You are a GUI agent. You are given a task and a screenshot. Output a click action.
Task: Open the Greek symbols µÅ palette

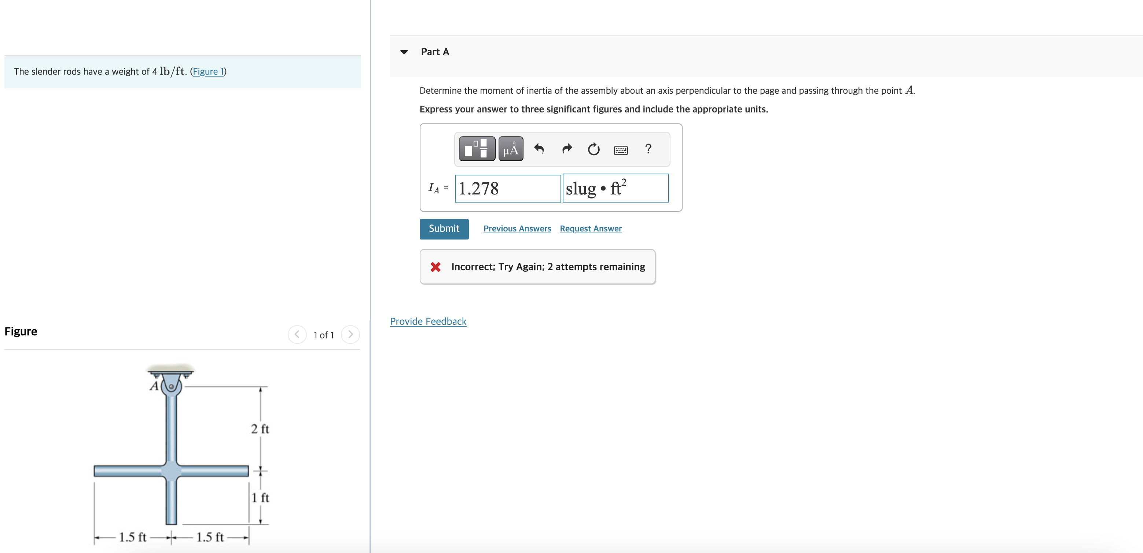click(510, 149)
